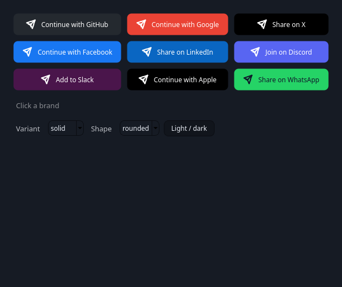Click the paper-plane icon on GitHub button
Viewport: 342px width, 287px height.
(x=31, y=24)
